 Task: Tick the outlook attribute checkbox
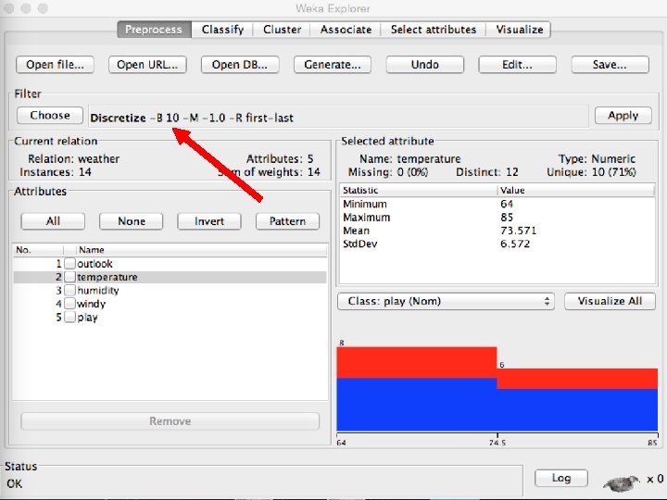click(69, 264)
